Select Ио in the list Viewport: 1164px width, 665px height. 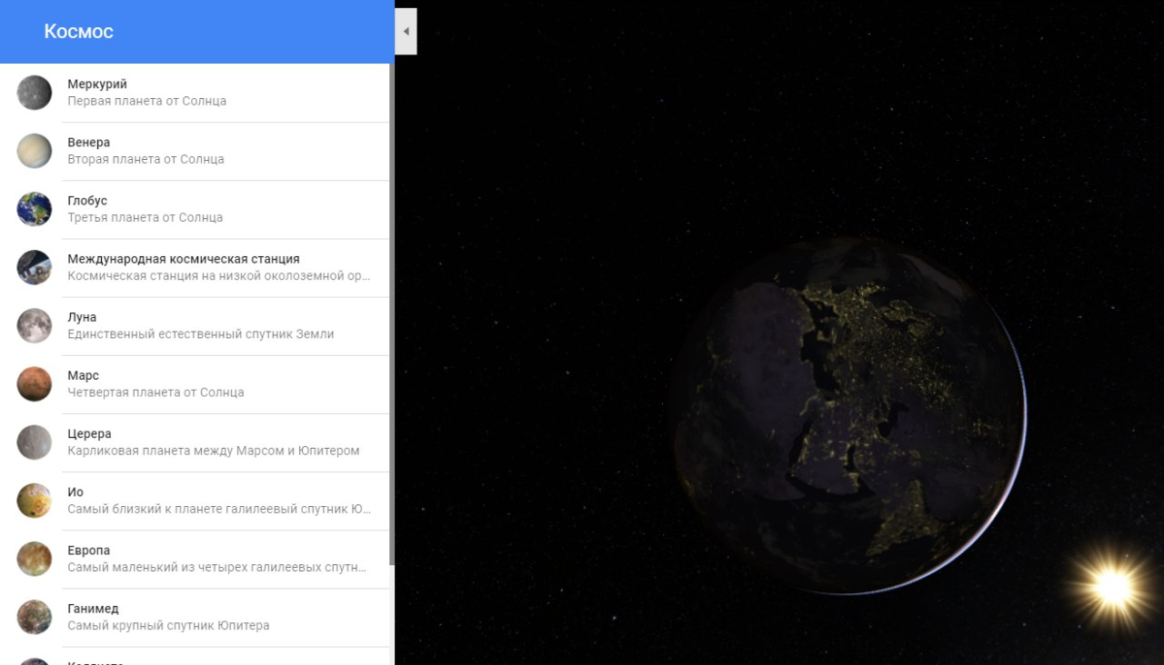[x=195, y=501]
